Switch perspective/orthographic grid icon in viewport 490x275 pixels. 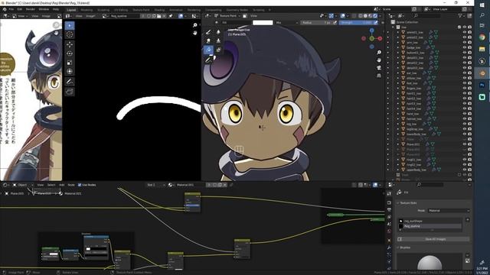click(379, 76)
